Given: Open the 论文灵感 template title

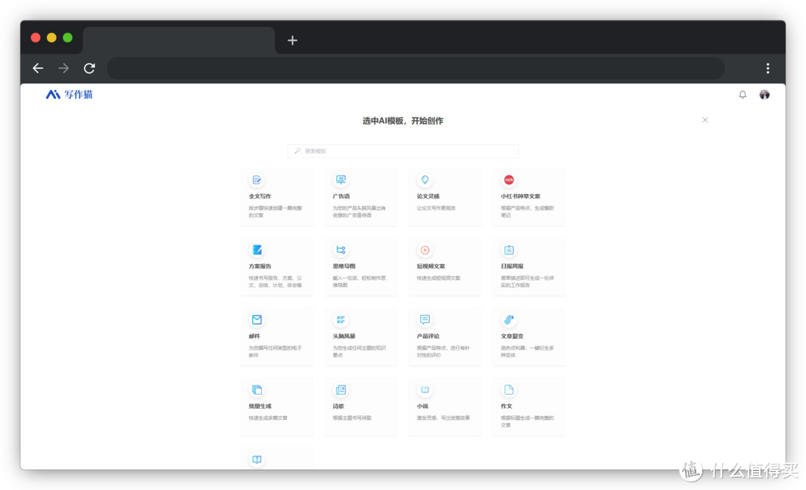Looking at the screenshot, I should [x=428, y=196].
